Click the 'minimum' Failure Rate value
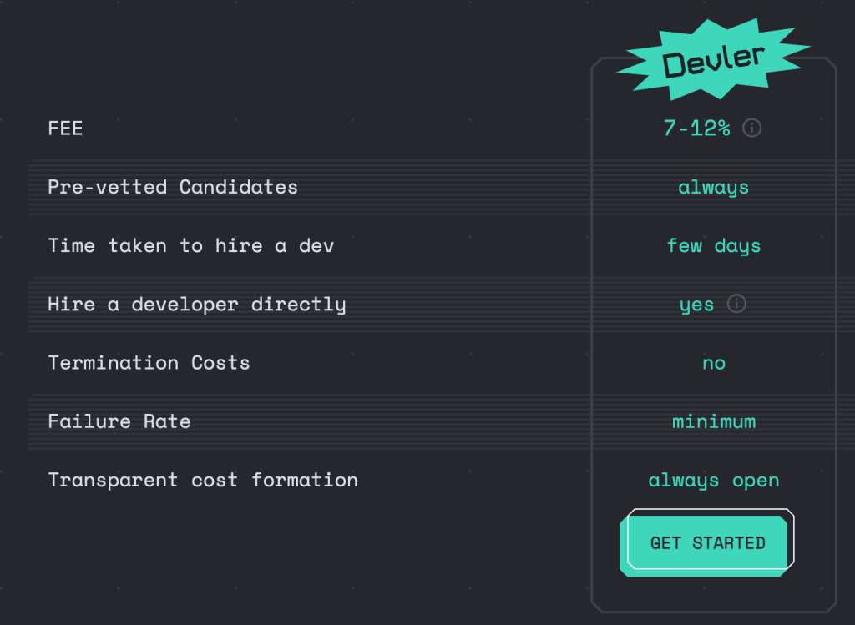Viewport: 855px width, 625px height. [x=714, y=421]
